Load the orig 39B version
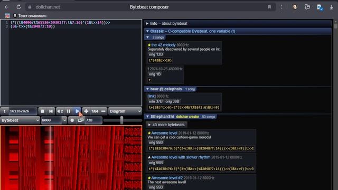The height and width of the screenshot is (190, 338). [172, 101]
